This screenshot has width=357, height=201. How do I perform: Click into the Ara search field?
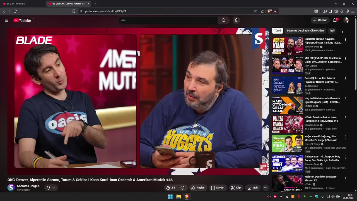click(168, 20)
